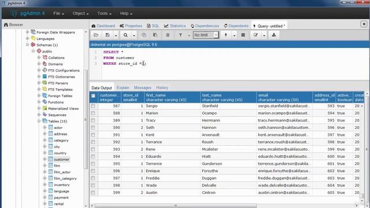Switch to the Messages tab
370x208 pixels.
click(x=143, y=87)
